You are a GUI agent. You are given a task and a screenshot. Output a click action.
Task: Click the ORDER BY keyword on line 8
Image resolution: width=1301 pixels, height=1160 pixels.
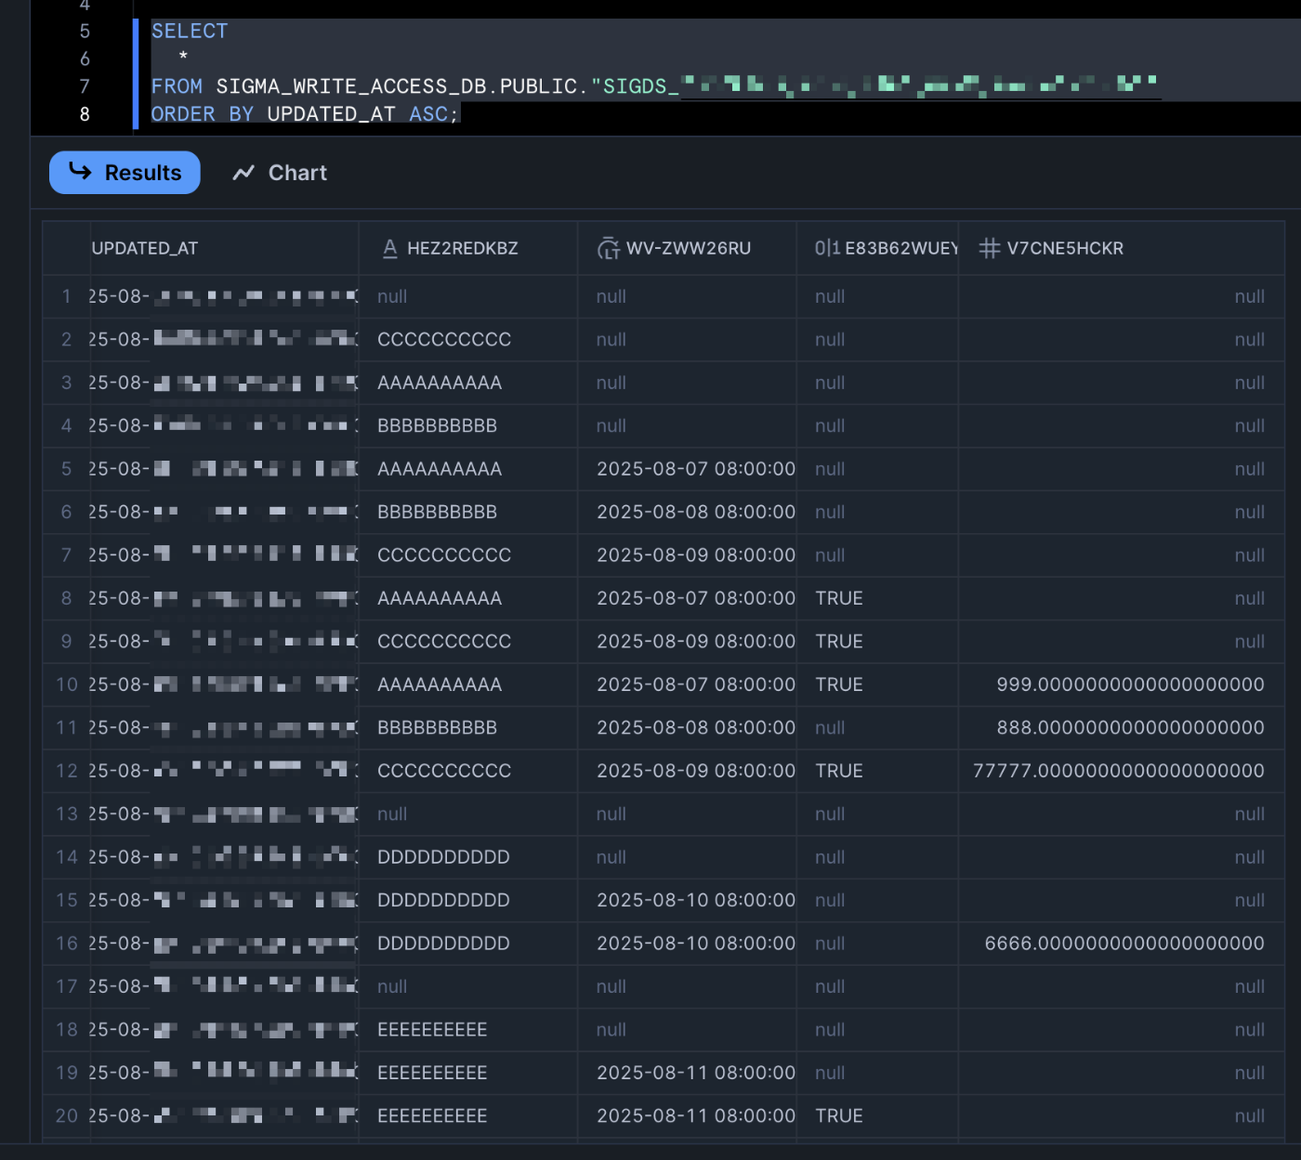[203, 114]
